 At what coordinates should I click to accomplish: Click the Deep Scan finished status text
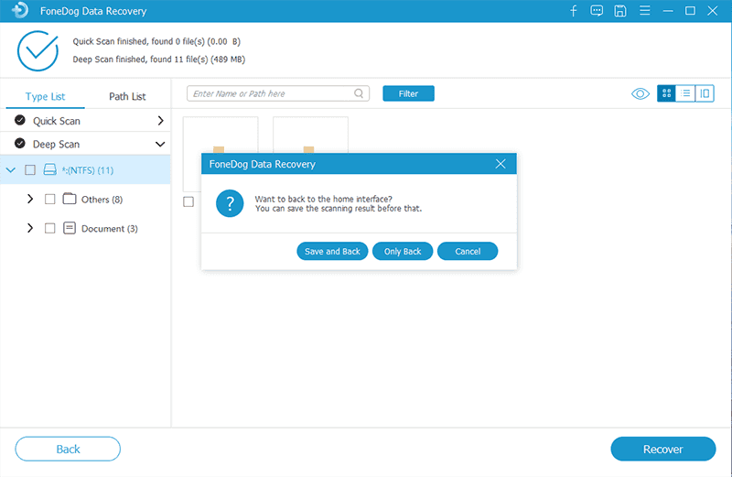click(158, 60)
